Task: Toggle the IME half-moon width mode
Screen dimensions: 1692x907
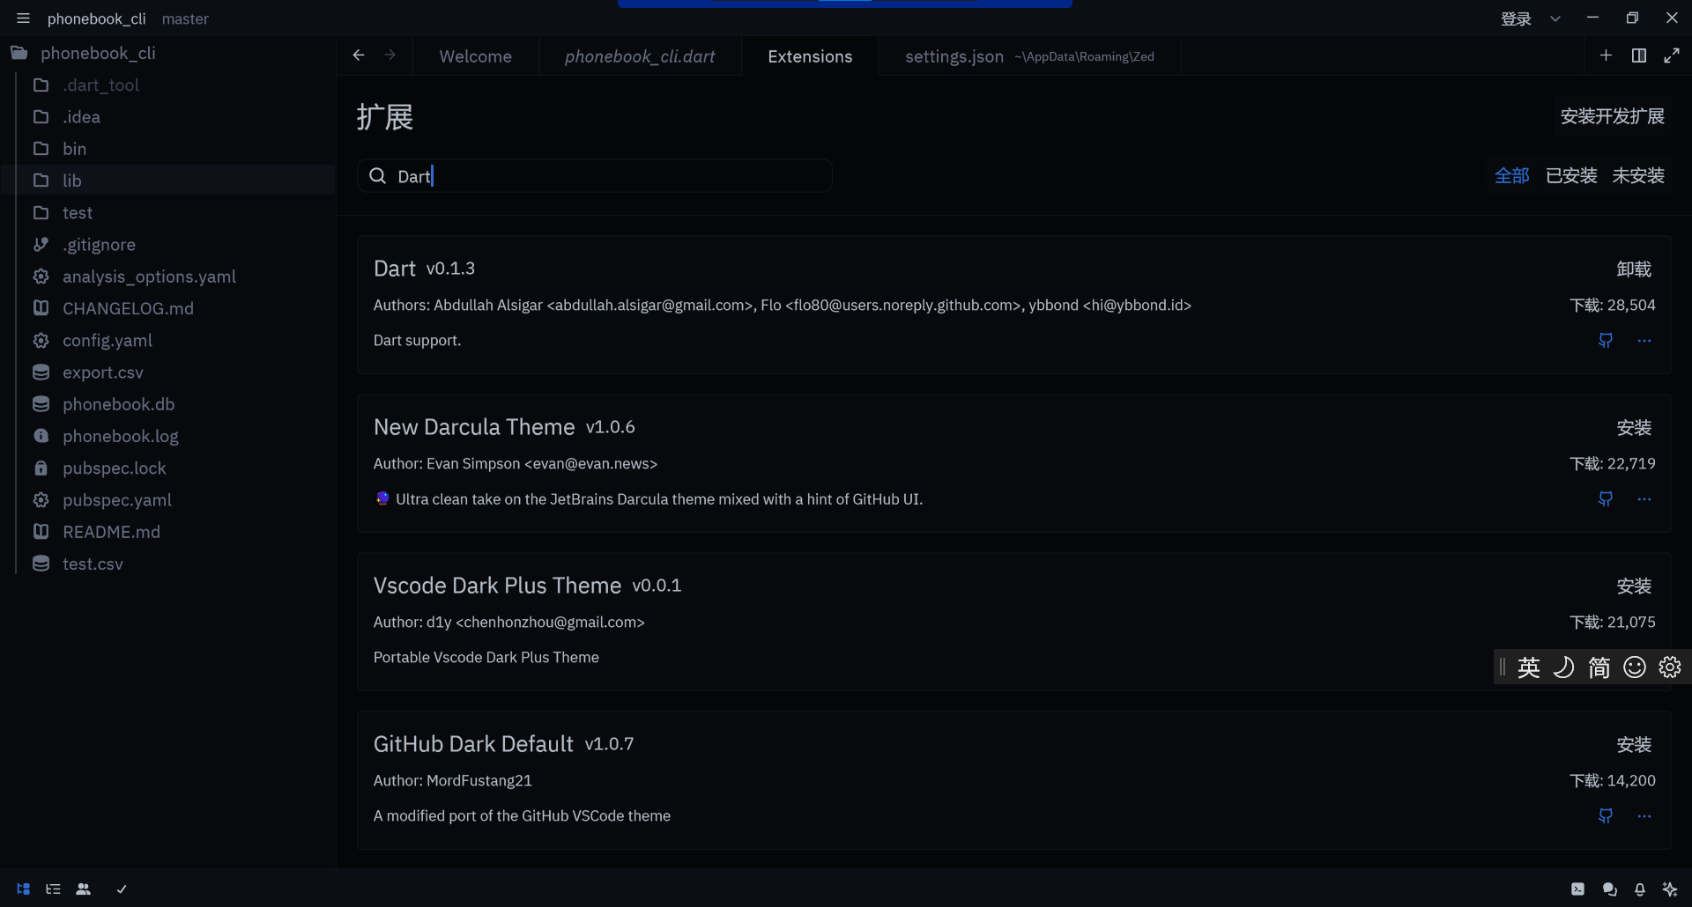Action: point(1564,667)
